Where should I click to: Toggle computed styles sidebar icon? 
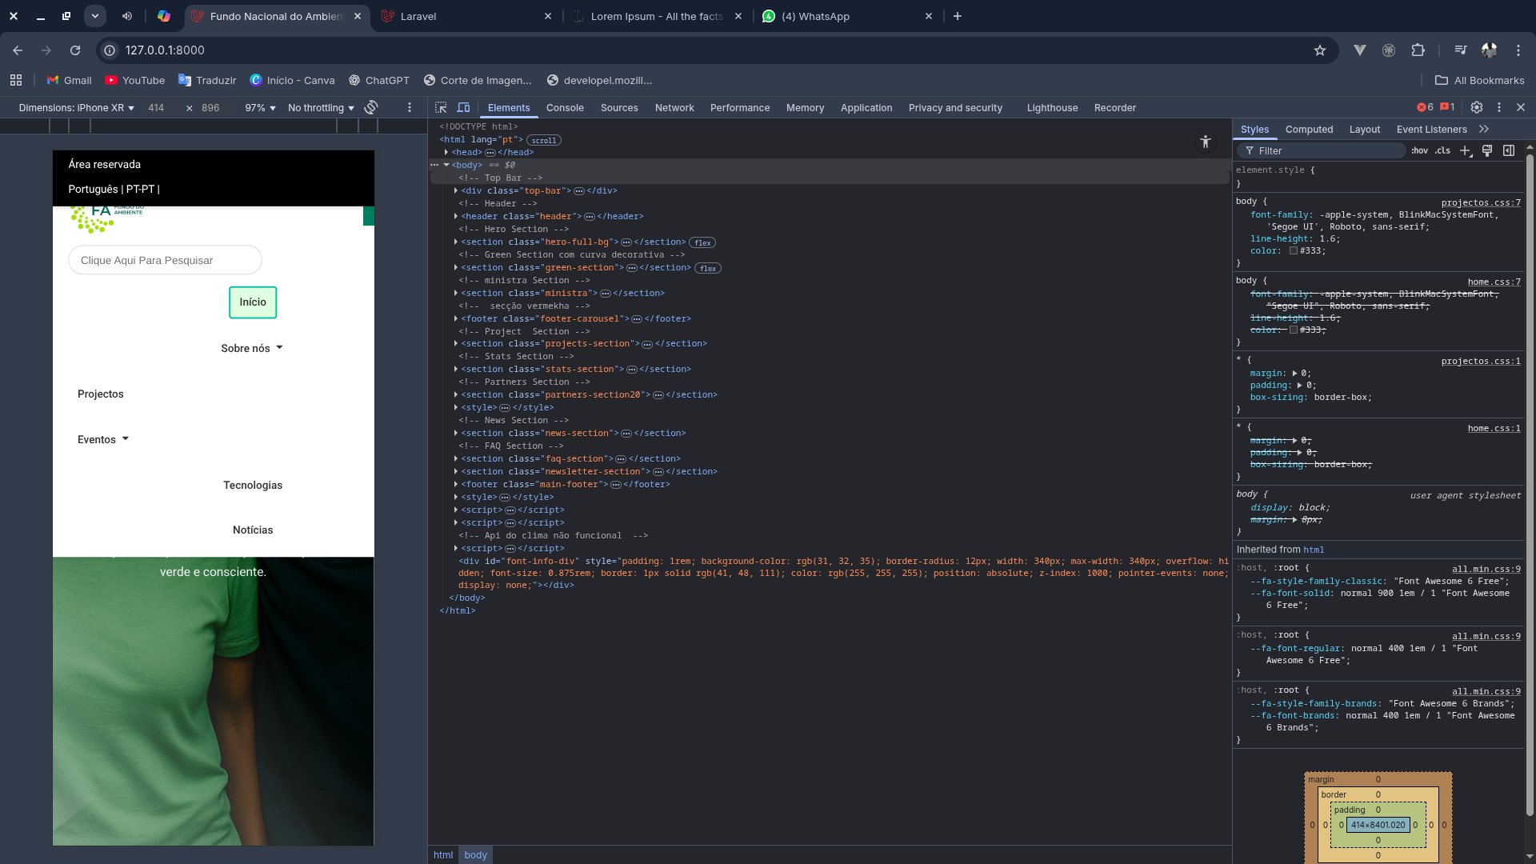click(x=1509, y=150)
